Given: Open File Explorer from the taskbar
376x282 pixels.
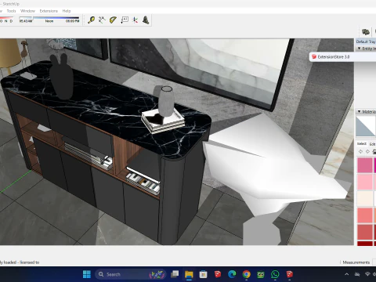Looking at the screenshot, I should pos(189,274).
